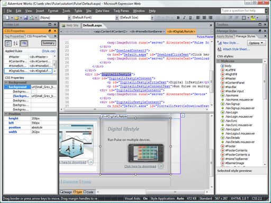Collapse the background shorthand property
This screenshot has height=203, width=271.
coord(6,87)
